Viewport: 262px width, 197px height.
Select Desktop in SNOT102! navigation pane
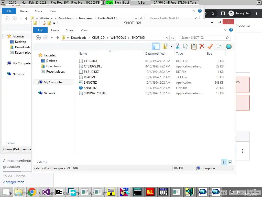[52, 61]
